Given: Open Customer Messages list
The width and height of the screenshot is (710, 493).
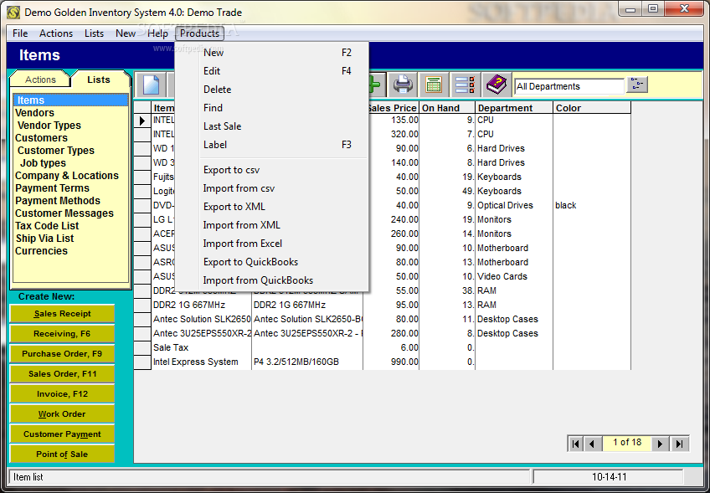Looking at the screenshot, I should click(64, 213).
